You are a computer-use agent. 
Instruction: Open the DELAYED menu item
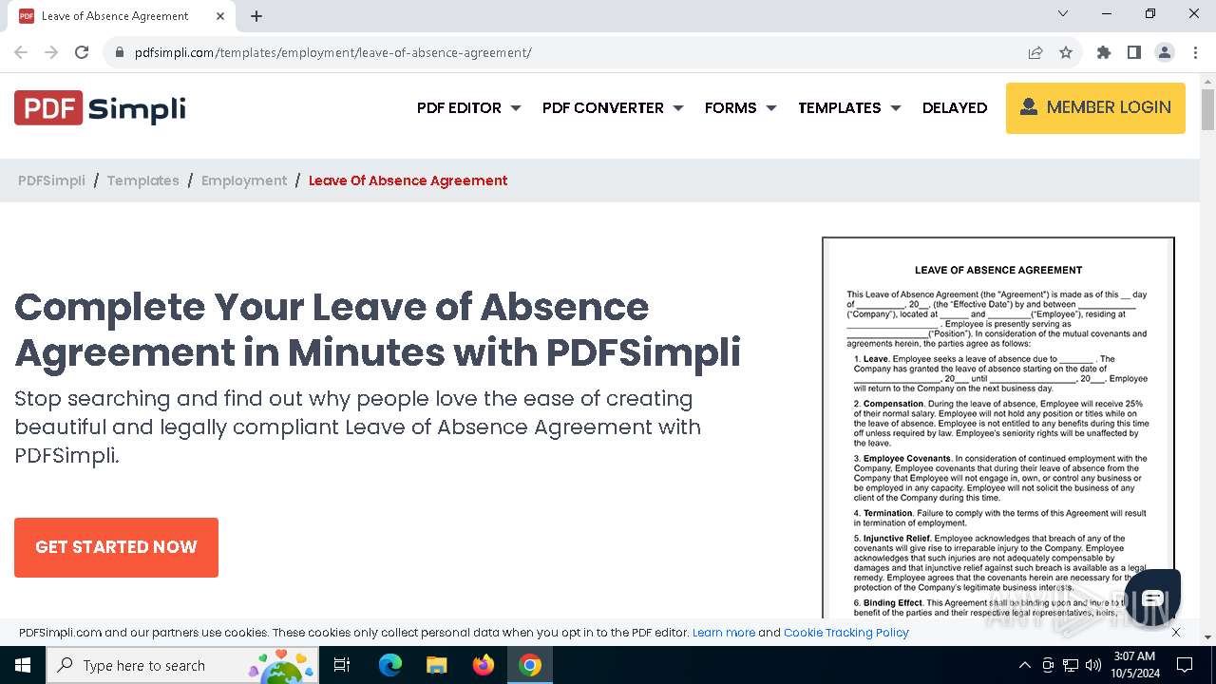point(955,107)
